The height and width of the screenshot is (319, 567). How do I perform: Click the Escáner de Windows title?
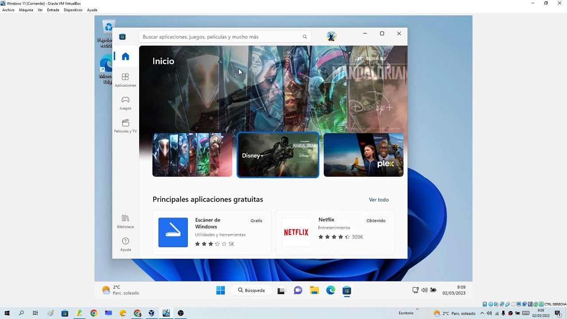[208, 223]
